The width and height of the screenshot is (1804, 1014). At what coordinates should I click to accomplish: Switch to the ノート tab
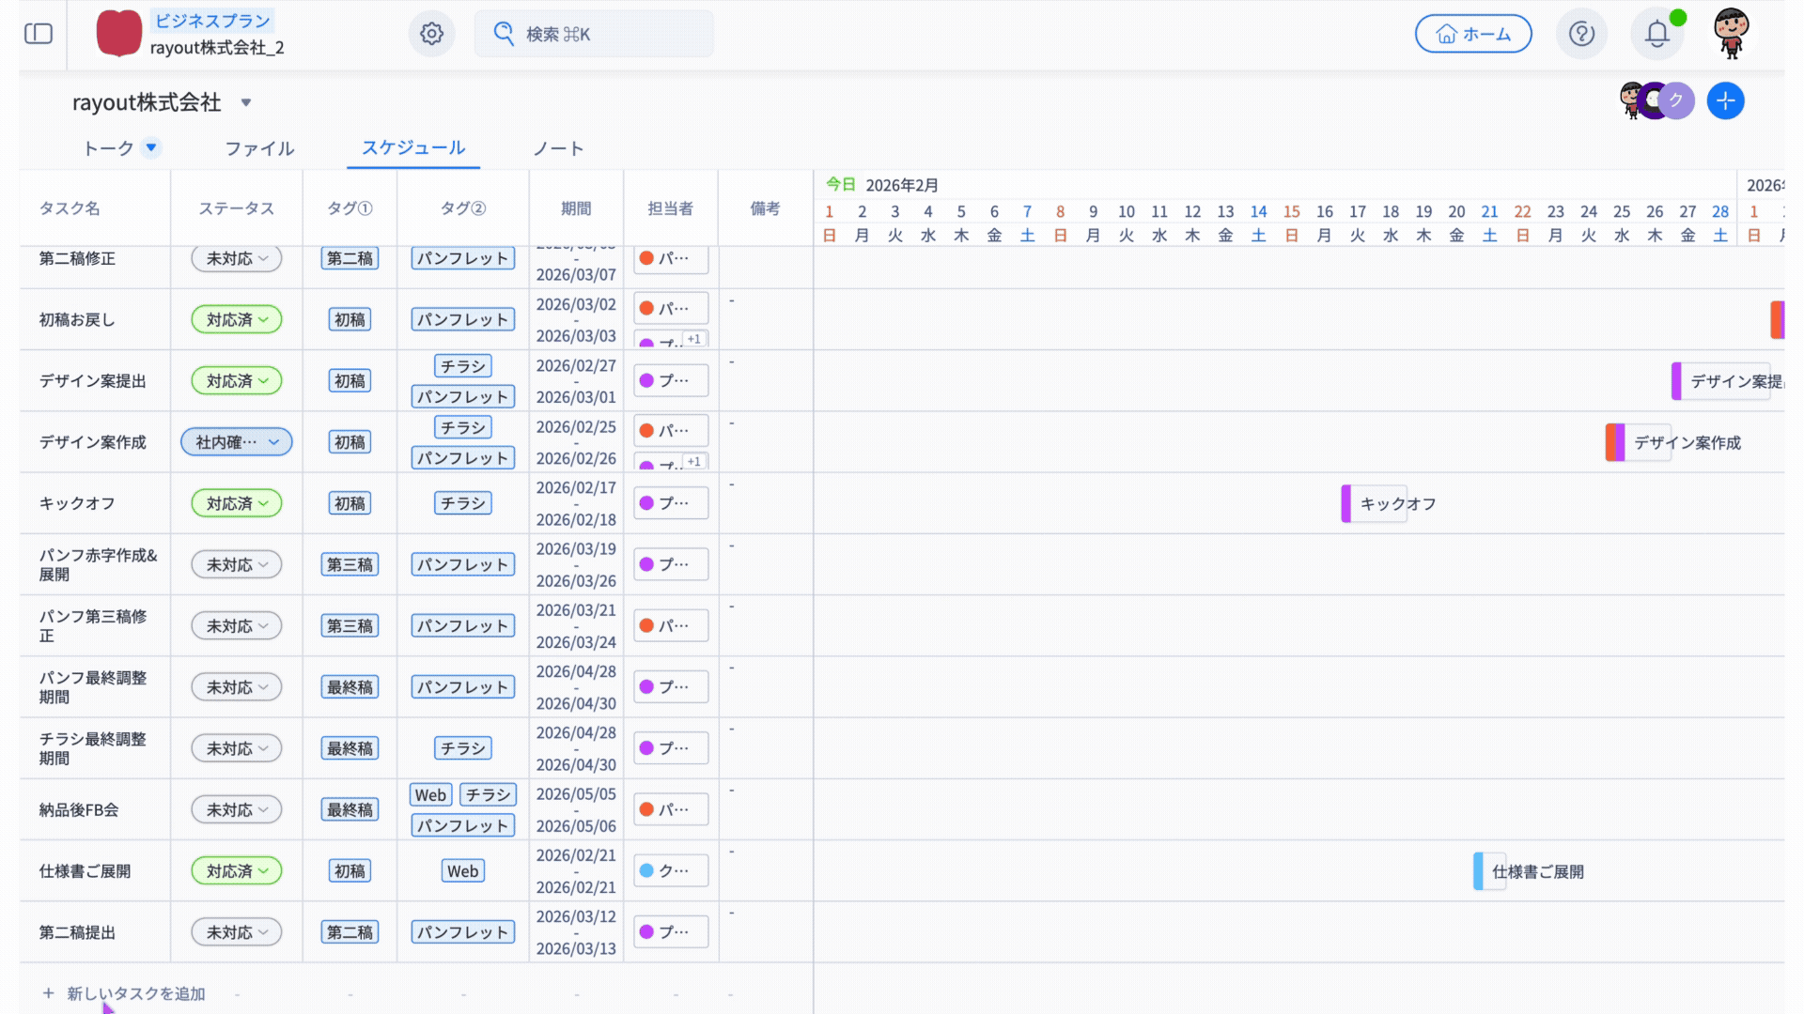coord(558,148)
